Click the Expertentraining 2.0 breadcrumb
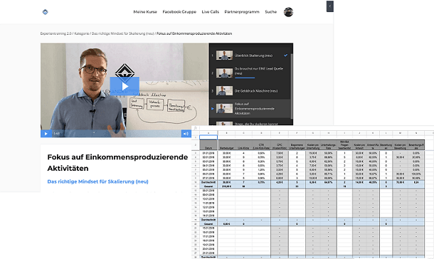 click(56, 33)
